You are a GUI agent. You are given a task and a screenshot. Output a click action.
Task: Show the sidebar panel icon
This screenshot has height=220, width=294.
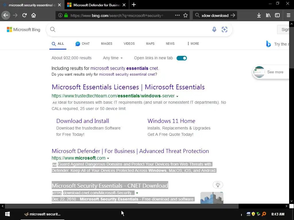pos(277,15)
